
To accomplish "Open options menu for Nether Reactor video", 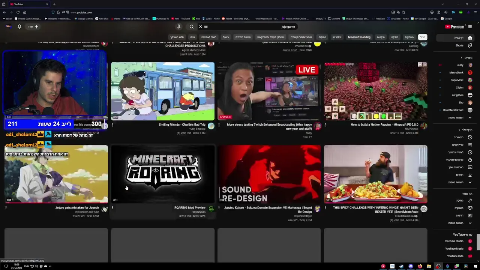I will (x=325, y=125).
